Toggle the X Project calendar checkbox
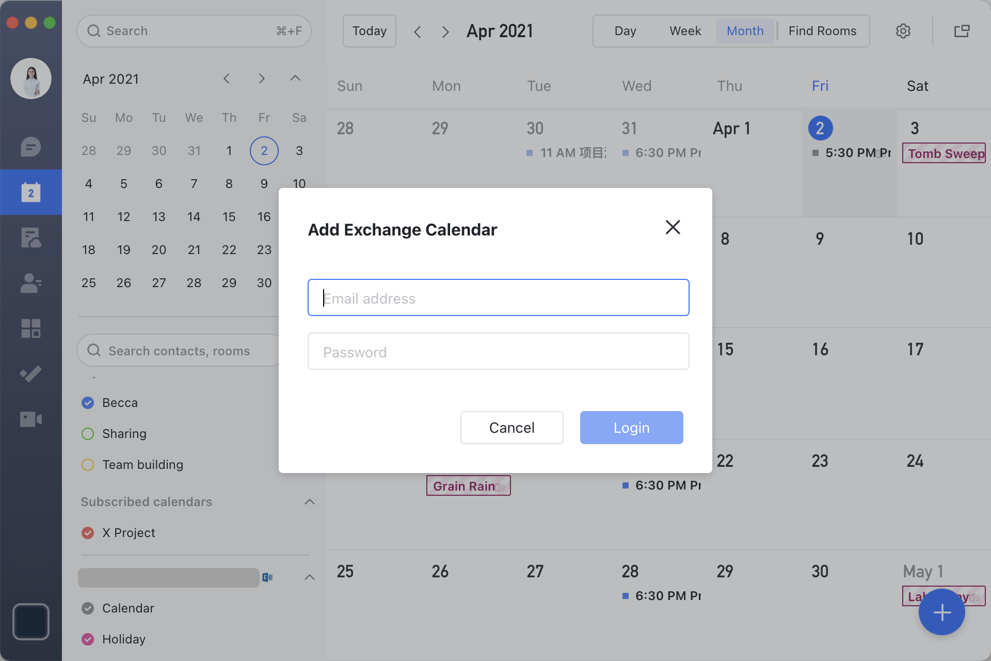This screenshot has width=991, height=661. pyautogui.click(x=88, y=533)
